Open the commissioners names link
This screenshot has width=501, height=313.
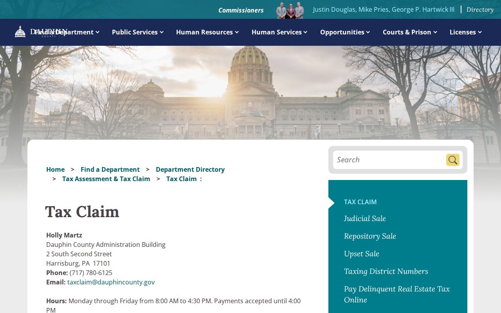[x=384, y=9]
